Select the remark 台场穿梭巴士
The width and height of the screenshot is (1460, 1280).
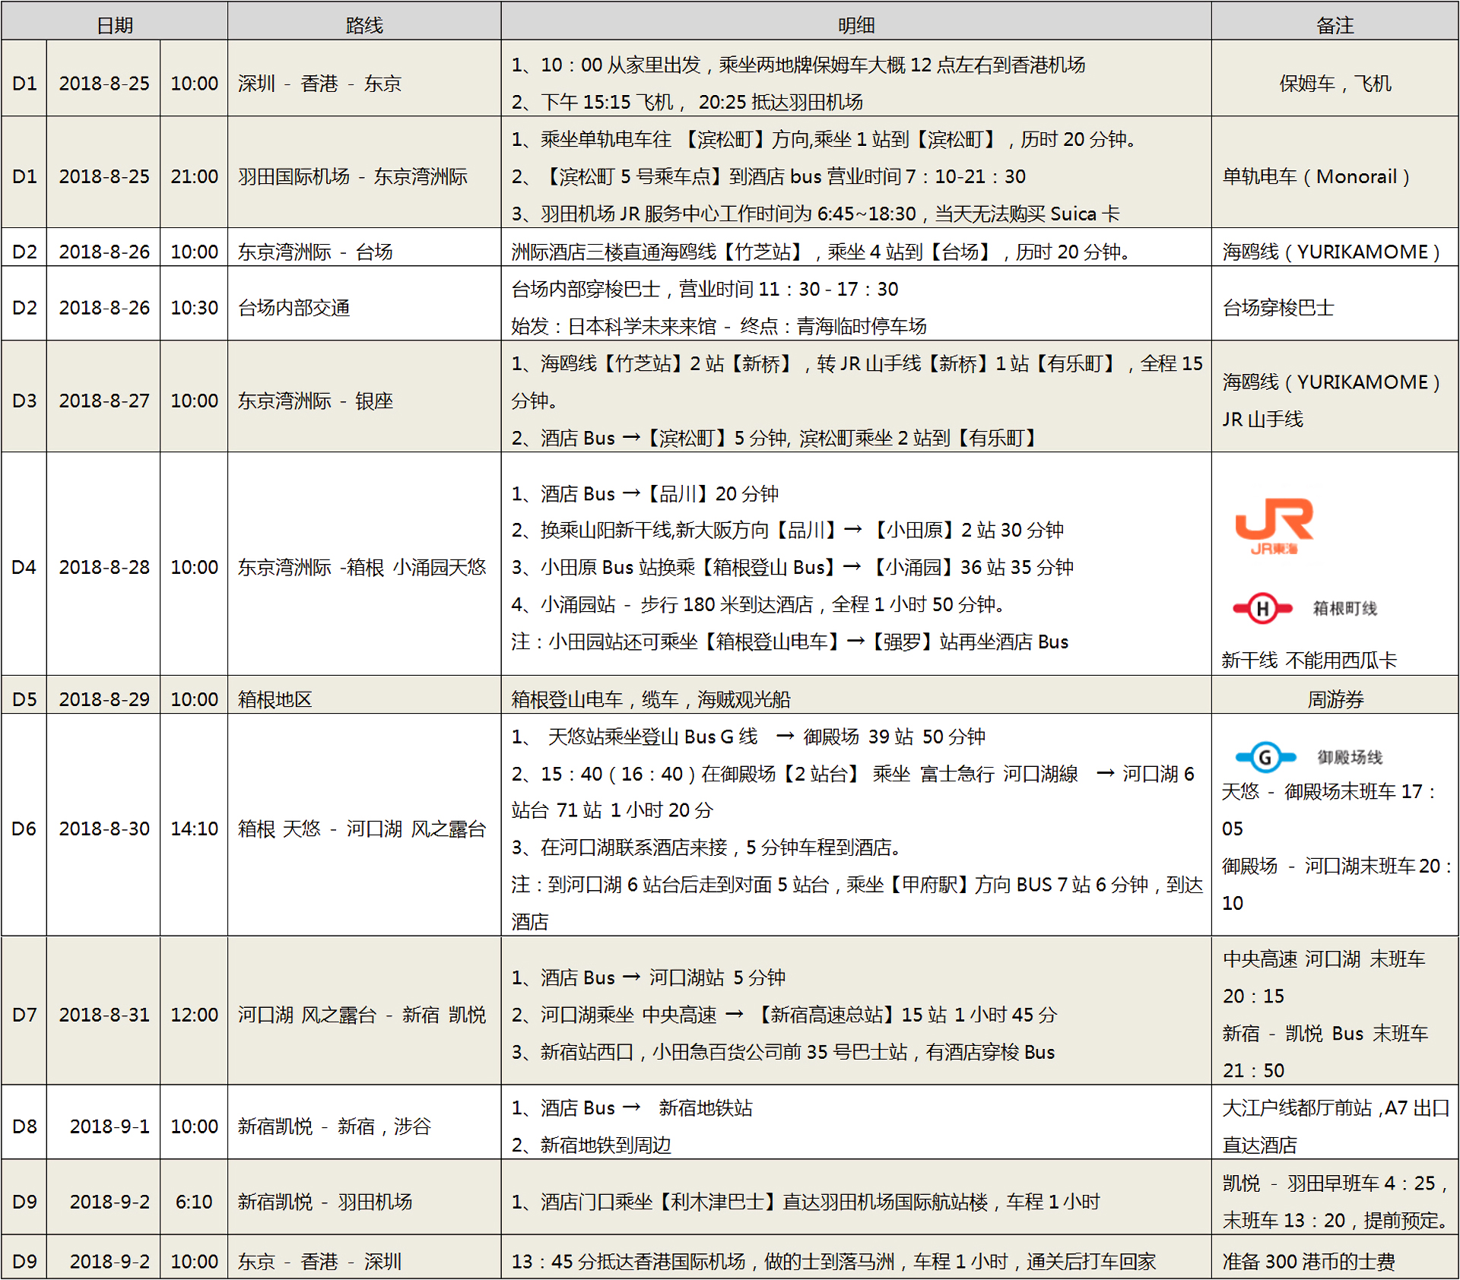pos(1278,308)
